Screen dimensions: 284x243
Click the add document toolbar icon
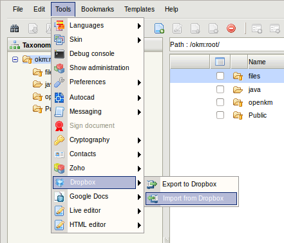pos(159,28)
